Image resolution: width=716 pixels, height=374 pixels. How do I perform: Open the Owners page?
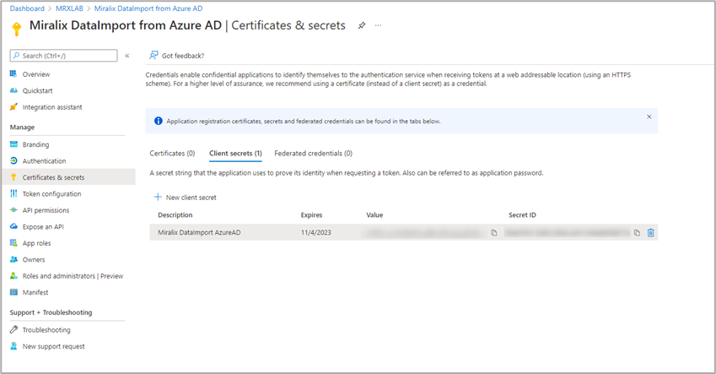(34, 260)
